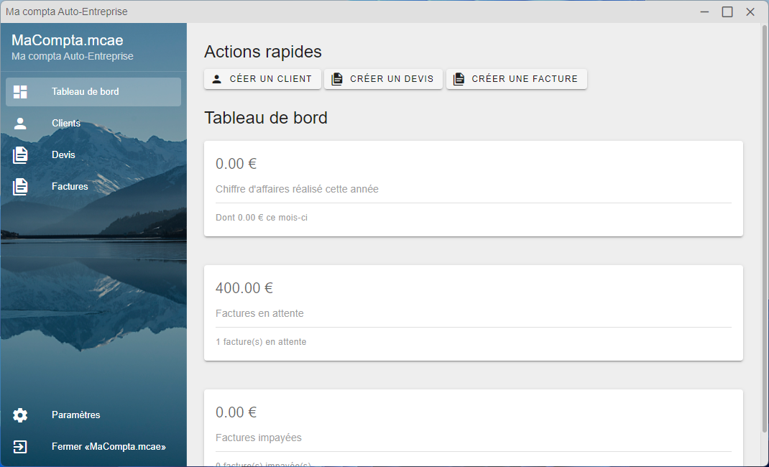Maximize the Ma compta Auto-Entreprise window
The image size is (769, 467).
pos(727,11)
